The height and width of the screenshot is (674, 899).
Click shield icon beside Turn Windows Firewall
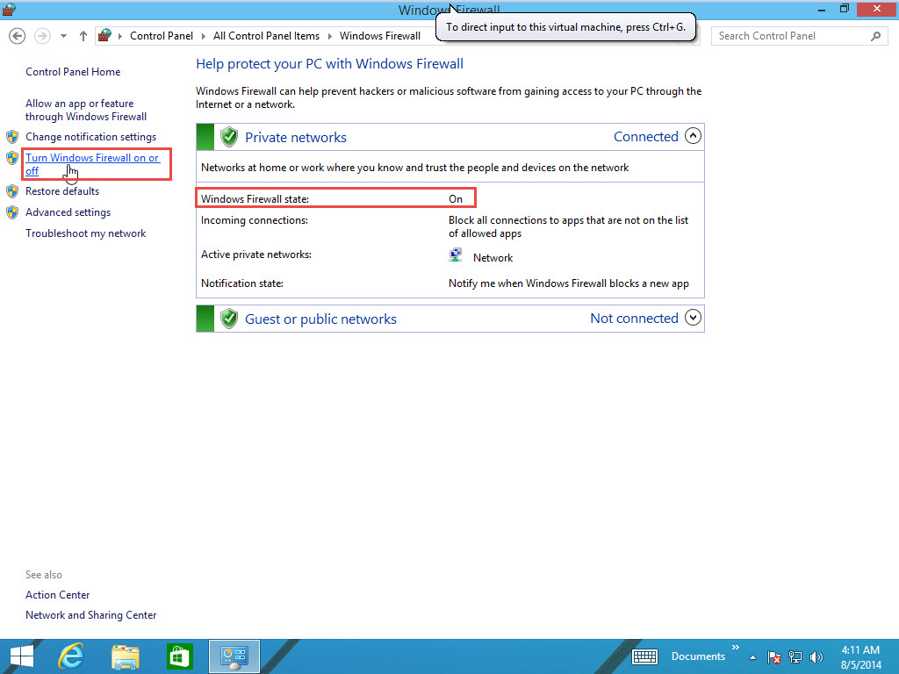click(12, 158)
